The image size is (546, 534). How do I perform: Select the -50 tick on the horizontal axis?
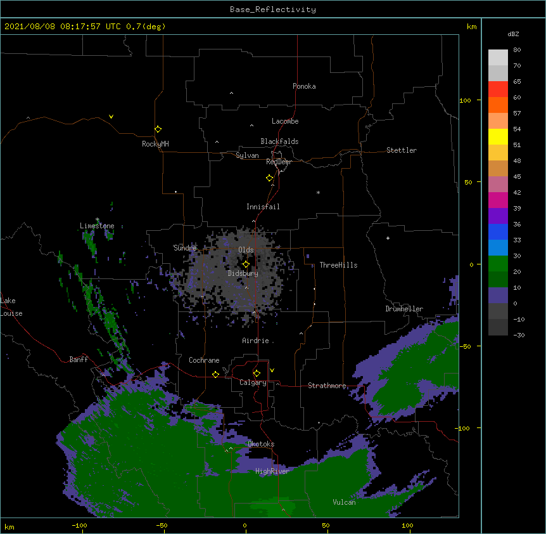click(162, 525)
